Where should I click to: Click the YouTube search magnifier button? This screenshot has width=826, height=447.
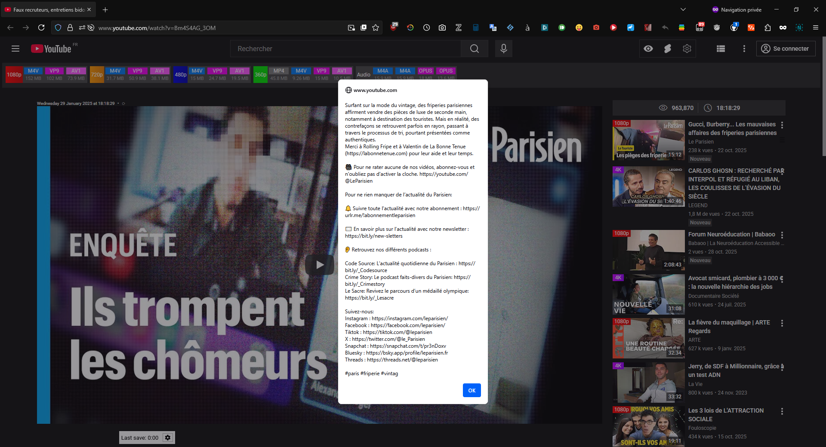click(x=474, y=49)
